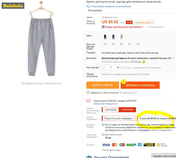
Task: Click the translate icon beside English title link
Action: coord(88,6)
